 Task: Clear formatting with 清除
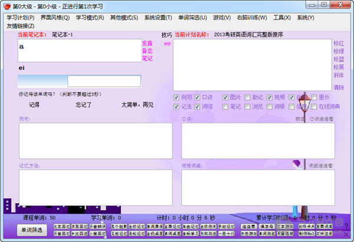pyautogui.click(x=339, y=87)
